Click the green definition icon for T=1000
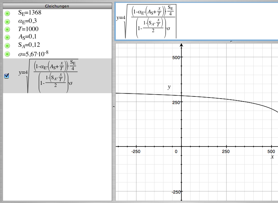278x203 pixels. tap(7, 29)
